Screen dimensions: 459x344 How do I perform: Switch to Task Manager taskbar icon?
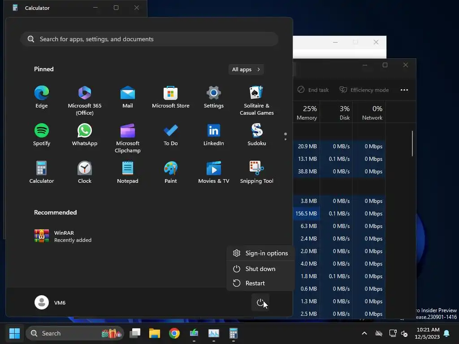pyautogui.click(x=214, y=333)
